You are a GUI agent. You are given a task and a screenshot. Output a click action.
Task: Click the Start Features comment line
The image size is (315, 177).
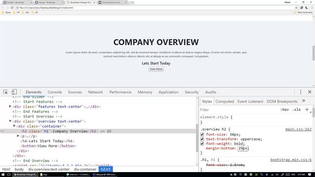pyautogui.click(x=37, y=102)
